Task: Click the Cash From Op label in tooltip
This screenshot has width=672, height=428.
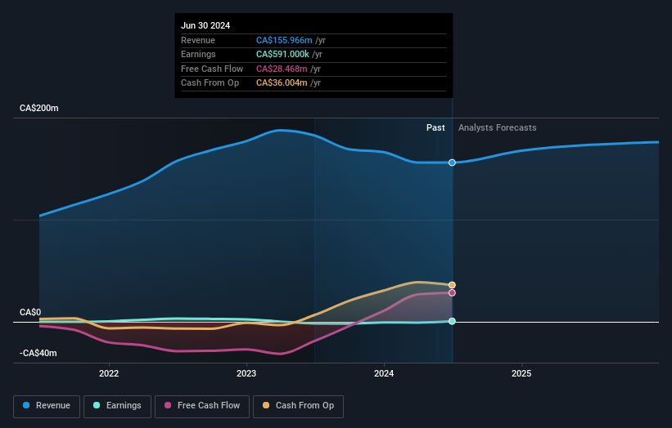Action: coord(210,83)
